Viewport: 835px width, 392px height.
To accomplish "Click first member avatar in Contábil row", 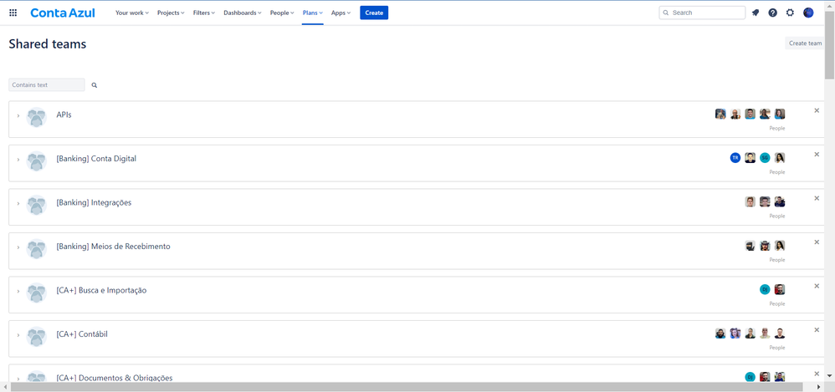I will pyautogui.click(x=720, y=333).
